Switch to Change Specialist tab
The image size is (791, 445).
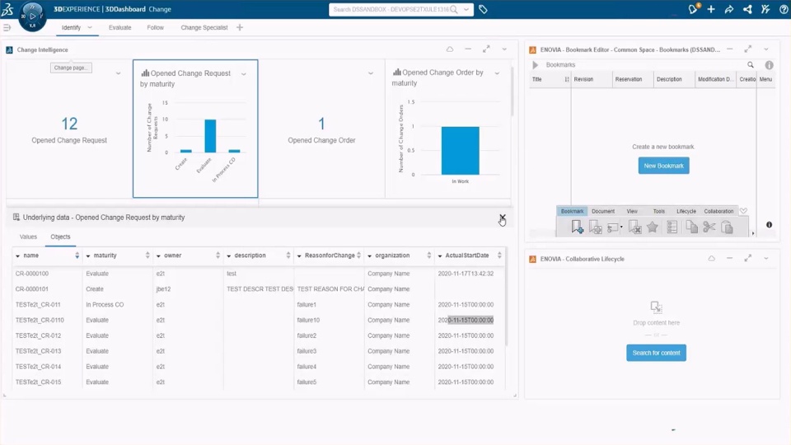[x=204, y=27]
